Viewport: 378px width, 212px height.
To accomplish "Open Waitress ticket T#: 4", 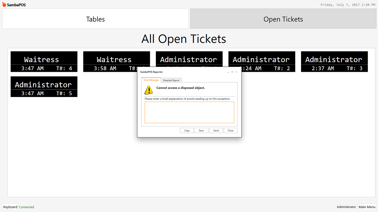I will pos(44,62).
